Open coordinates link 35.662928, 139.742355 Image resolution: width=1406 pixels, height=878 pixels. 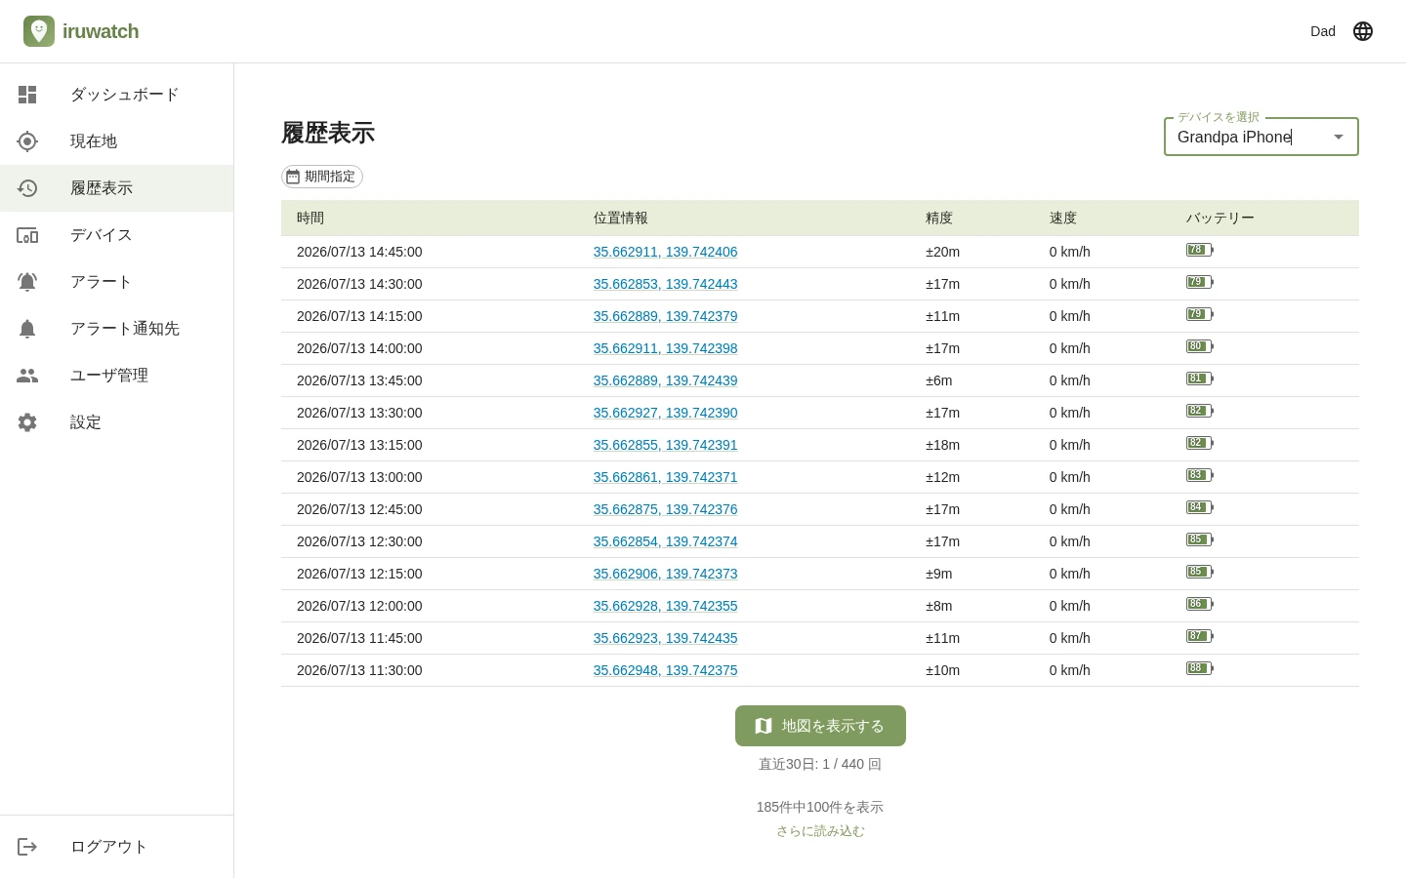666,606
